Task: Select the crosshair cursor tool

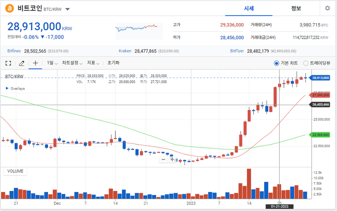Action: coord(35,63)
